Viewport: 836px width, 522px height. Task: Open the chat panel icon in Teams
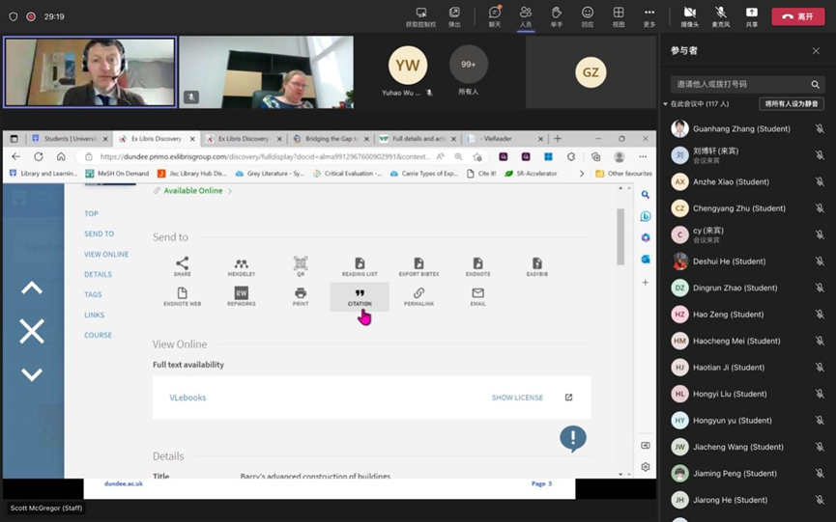pyautogui.click(x=494, y=14)
